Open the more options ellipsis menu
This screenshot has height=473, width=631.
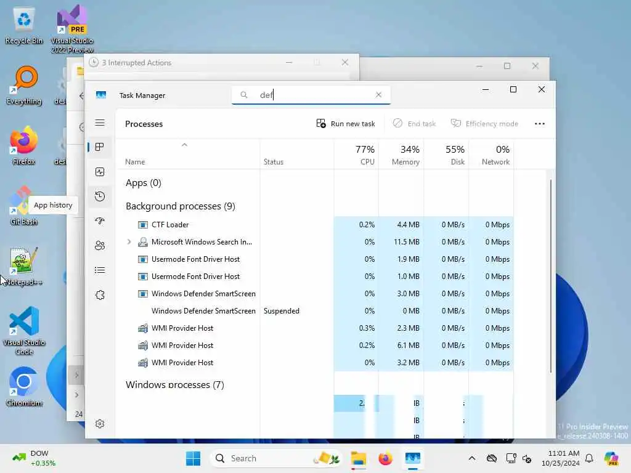540,124
